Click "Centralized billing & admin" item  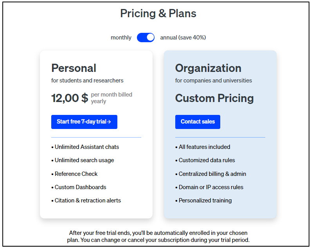tap(212, 174)
